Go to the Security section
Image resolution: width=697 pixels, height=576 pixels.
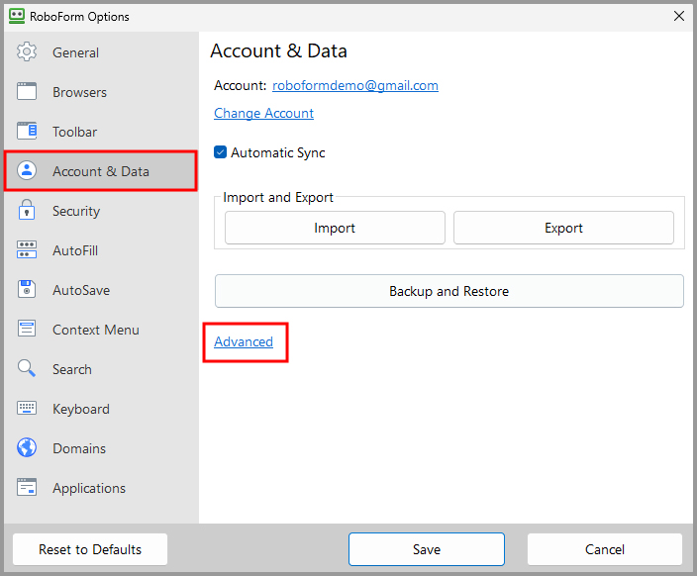coord(102,211)
